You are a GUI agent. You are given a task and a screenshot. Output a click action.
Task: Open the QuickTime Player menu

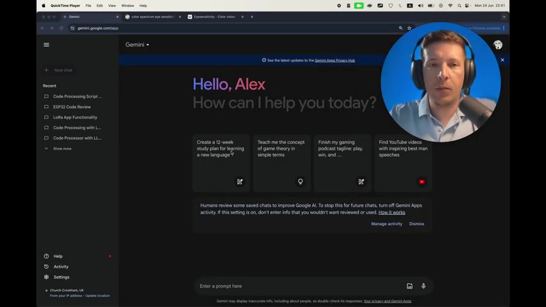65,6
